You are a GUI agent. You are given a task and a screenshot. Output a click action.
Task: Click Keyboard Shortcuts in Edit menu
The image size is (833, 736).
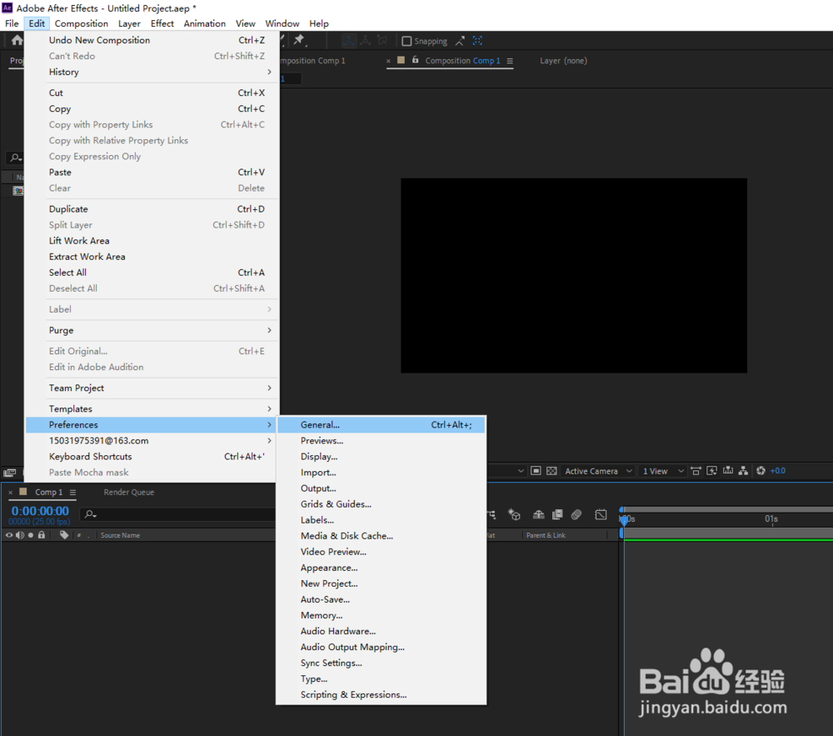[x=152, y=457]
